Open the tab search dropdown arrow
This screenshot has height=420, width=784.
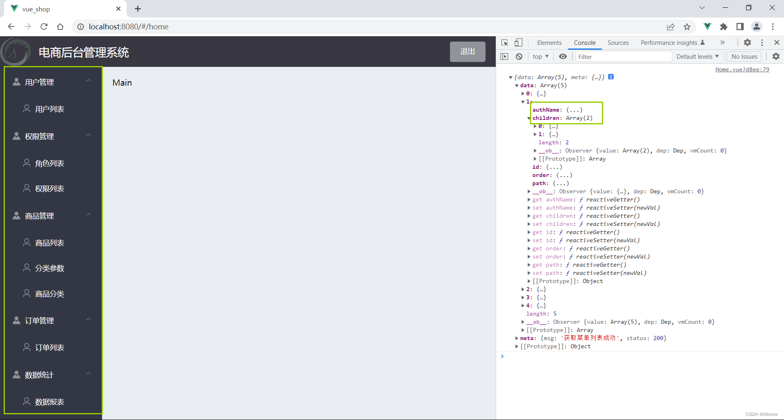(x=702, y=8)
